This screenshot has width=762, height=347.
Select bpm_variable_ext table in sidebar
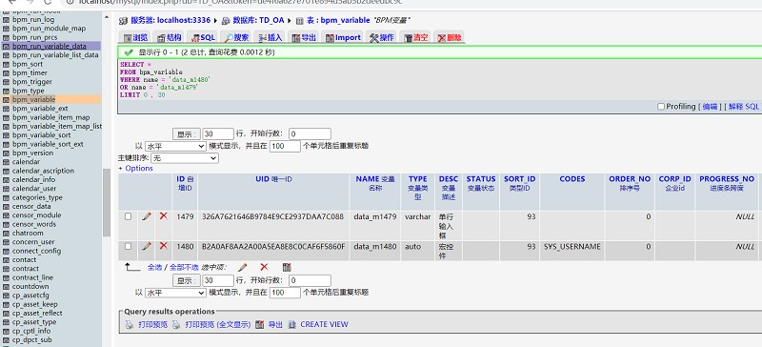click(40, 109)
